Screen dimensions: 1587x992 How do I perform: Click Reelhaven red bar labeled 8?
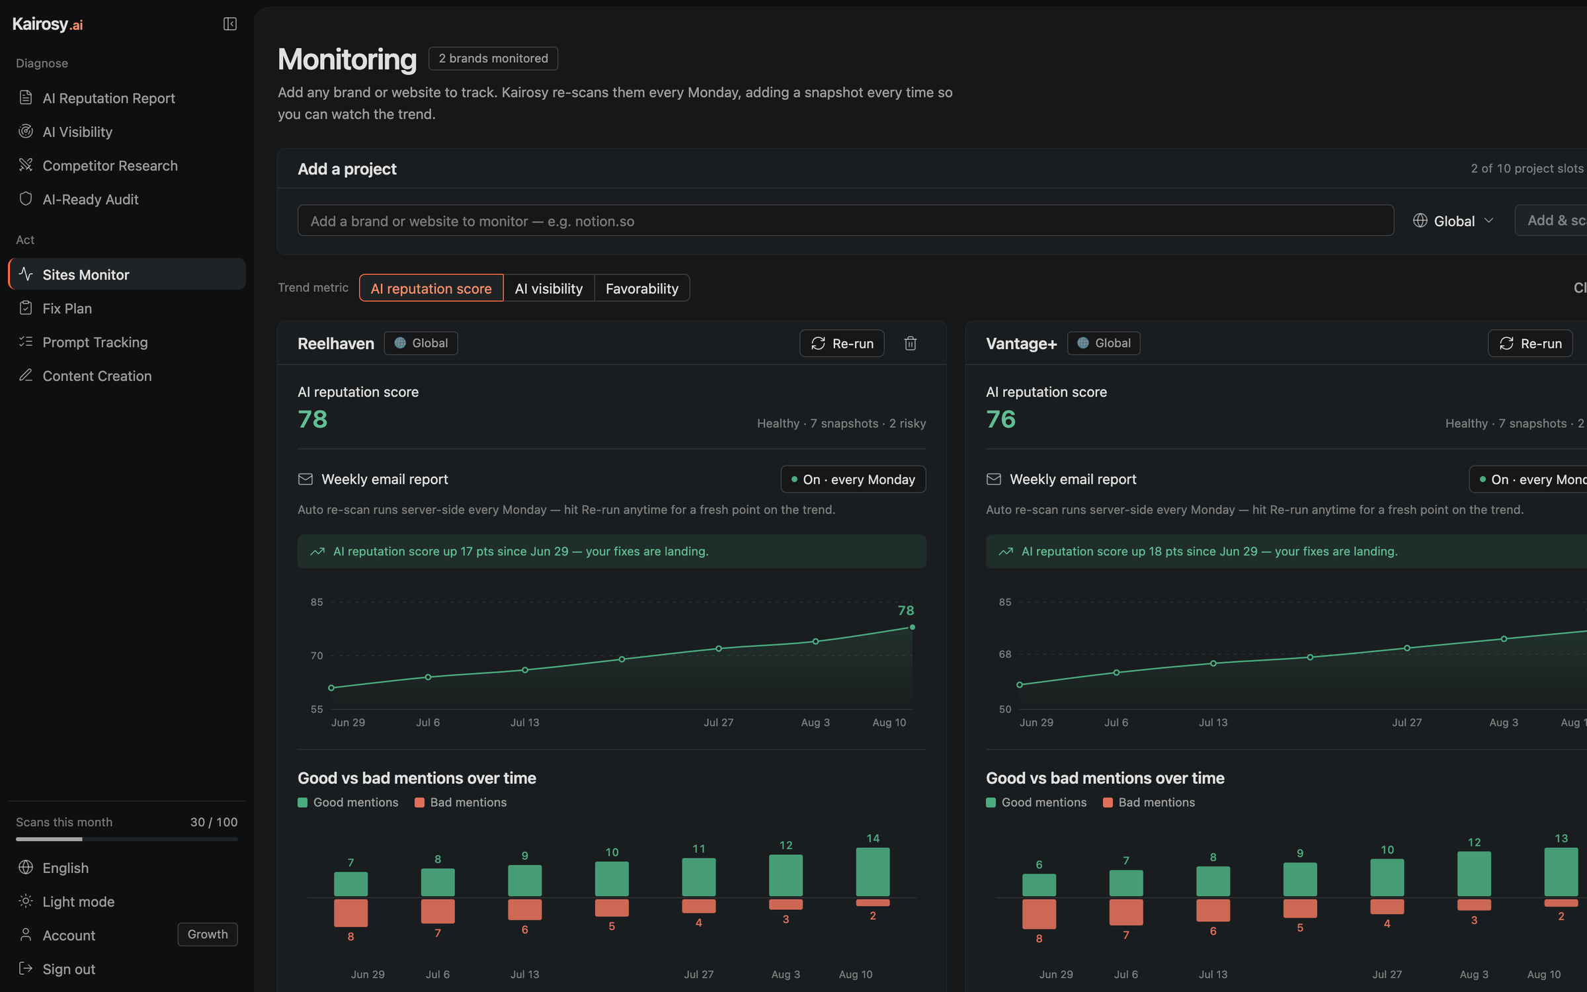(x=350, y=913)
